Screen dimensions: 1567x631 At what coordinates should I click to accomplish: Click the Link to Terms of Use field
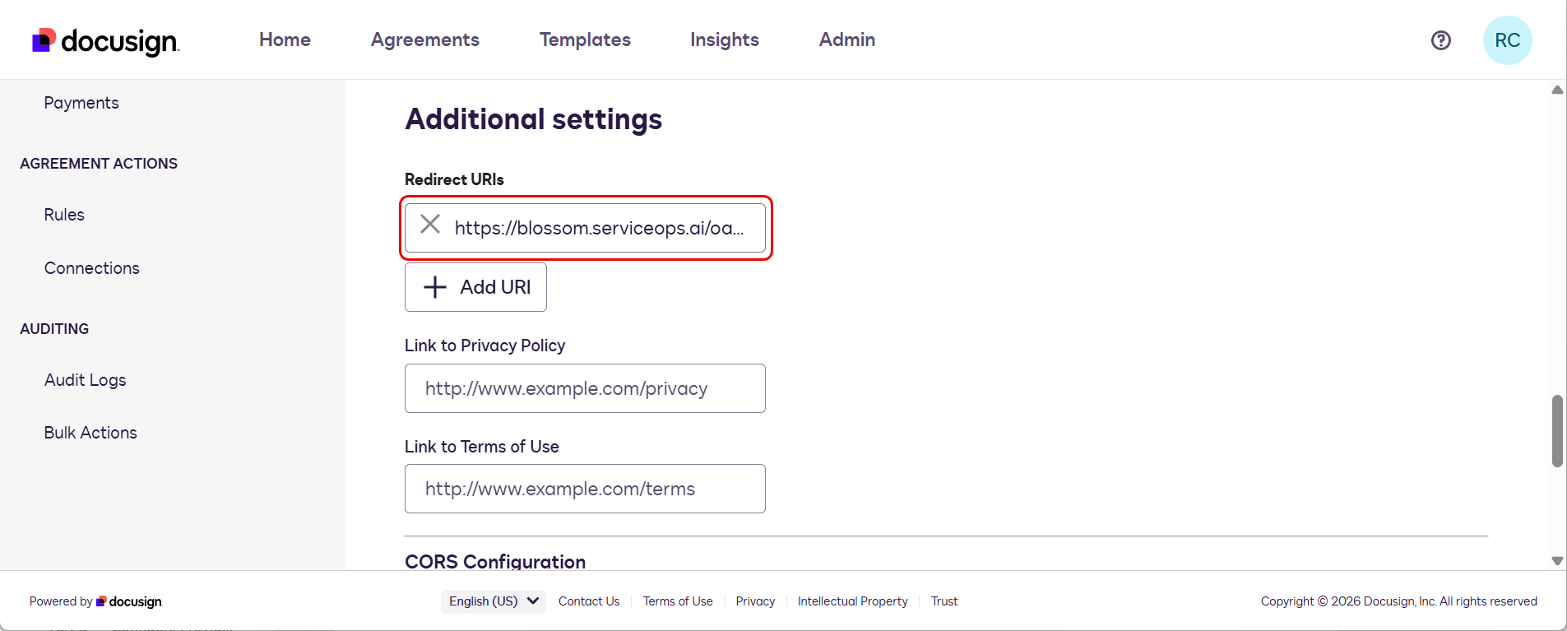585,489
